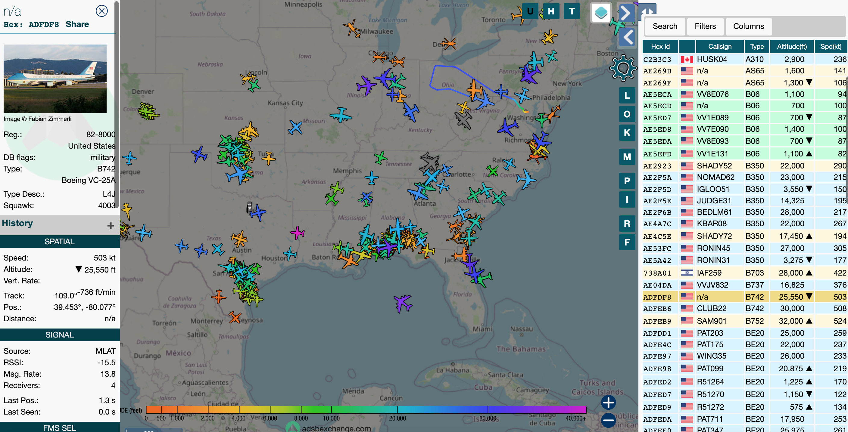
Task: Expand the History section
Action: 111,226
